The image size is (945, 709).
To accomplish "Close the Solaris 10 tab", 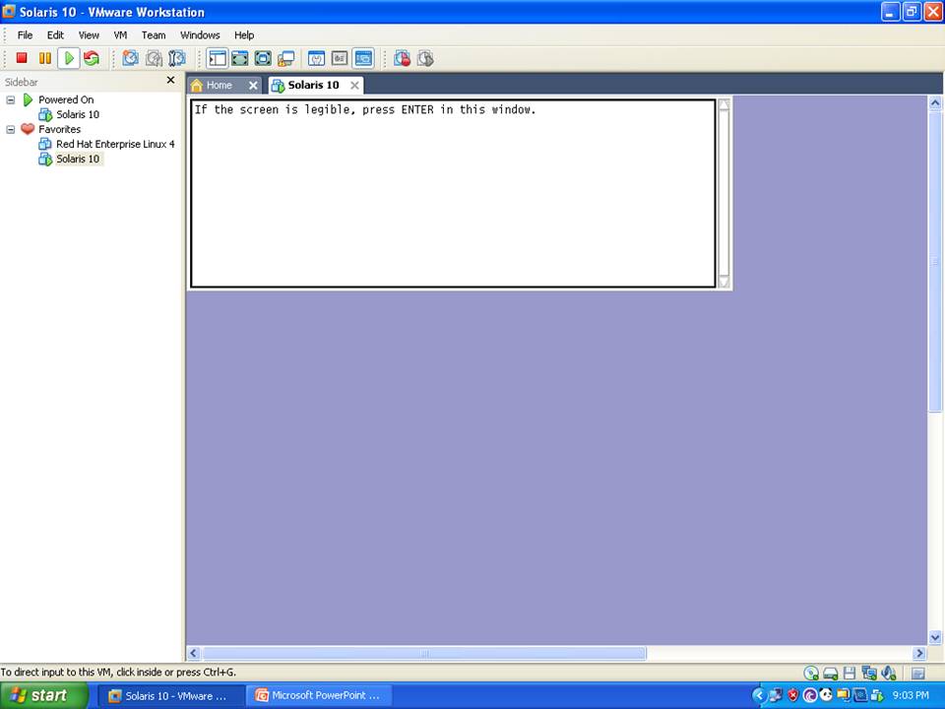I will pos(355,86).
